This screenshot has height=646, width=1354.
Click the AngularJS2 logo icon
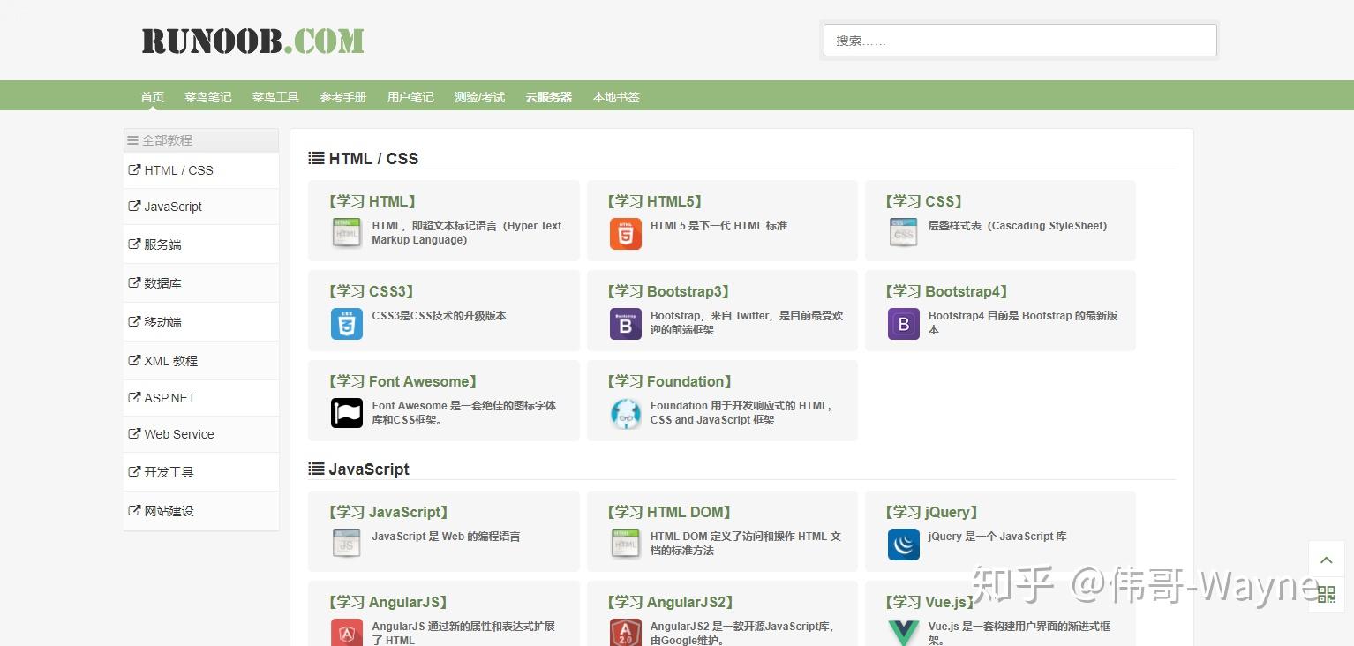pyautogui.click(x=625, y=633)
